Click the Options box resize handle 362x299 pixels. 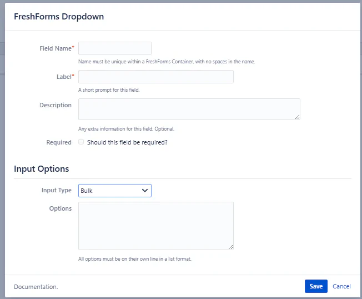tap(230, 247)
